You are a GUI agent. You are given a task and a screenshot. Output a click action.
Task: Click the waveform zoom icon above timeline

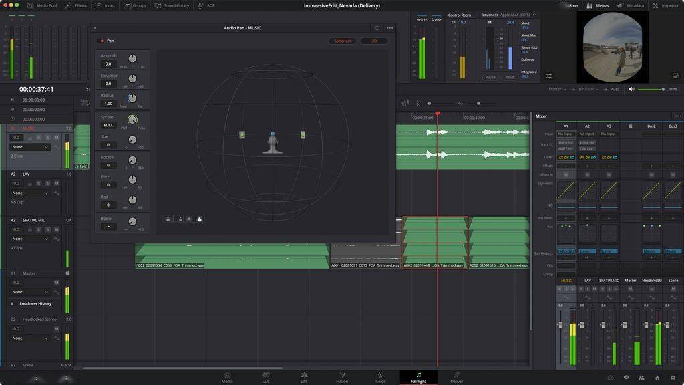(405, 104)
